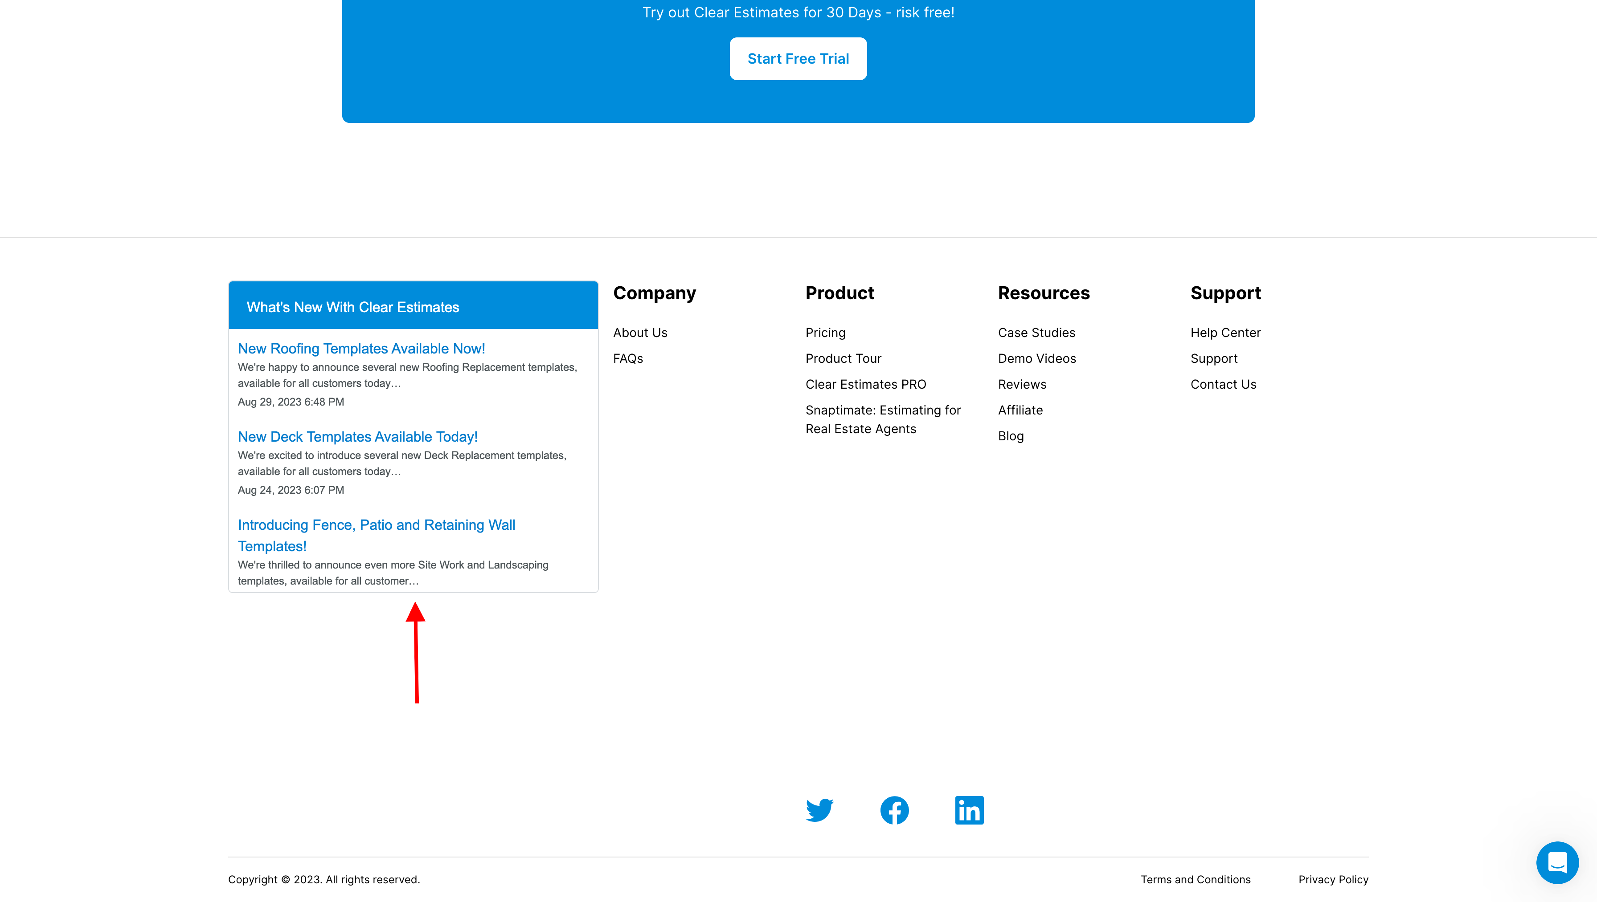The width and height of the screenshot is (1597, 902).
Task: Open the FAQs link
Action: [x=627, y=359]
